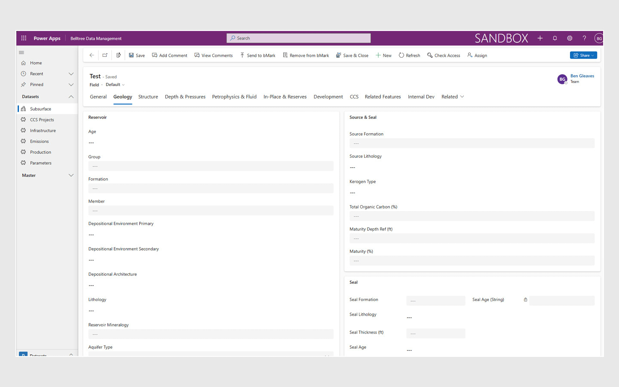Click the plus icon in header bar

(540, 38)
